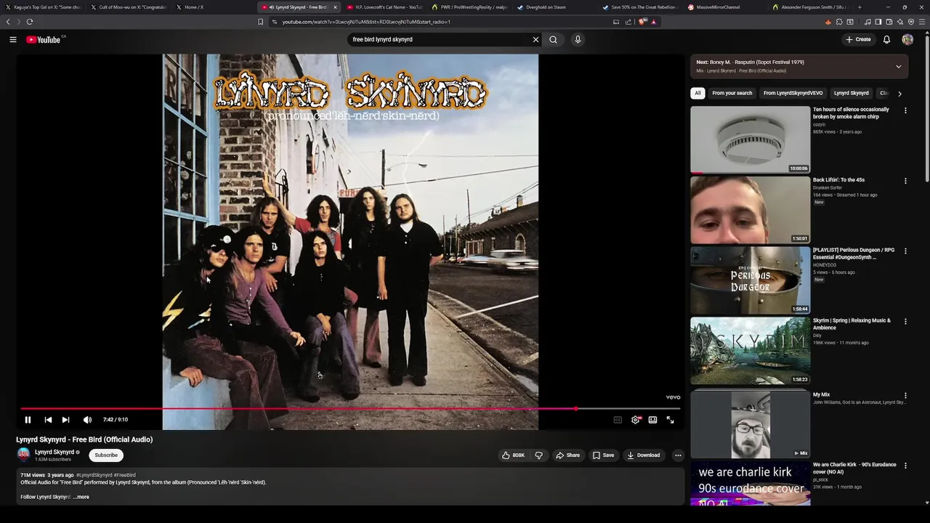Enter full screen mode

(x=670, y=420)
